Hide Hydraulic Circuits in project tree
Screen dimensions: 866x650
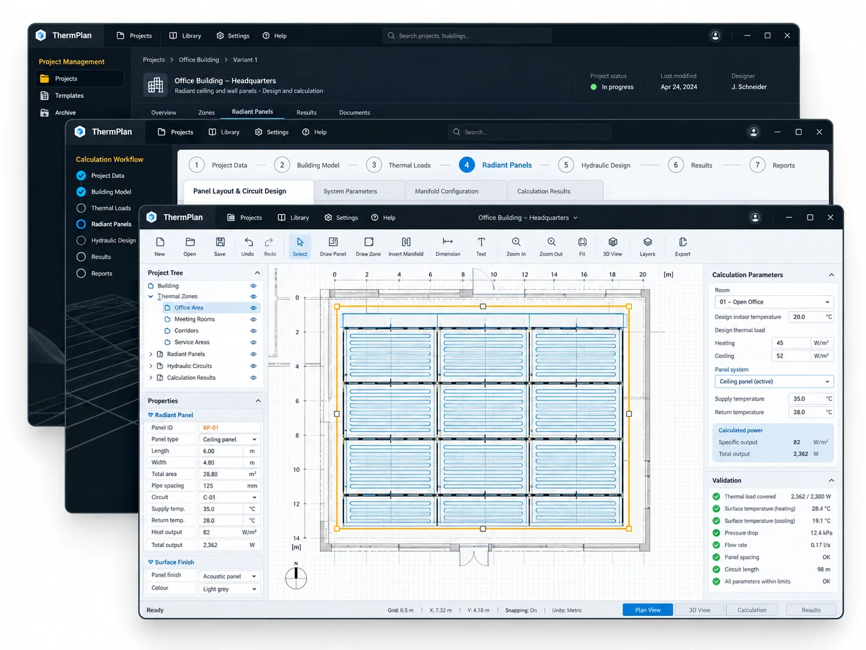pos(253,366)
